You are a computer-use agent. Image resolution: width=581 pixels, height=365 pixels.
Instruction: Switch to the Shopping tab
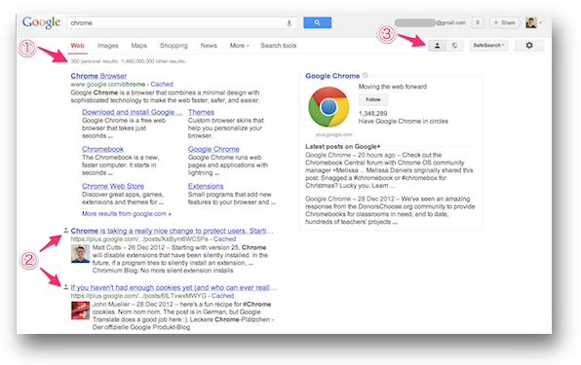coord(174,46)
